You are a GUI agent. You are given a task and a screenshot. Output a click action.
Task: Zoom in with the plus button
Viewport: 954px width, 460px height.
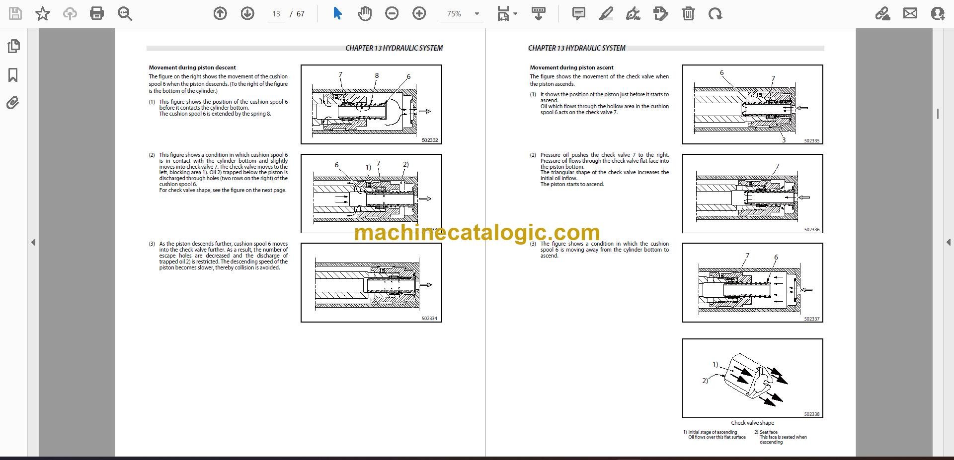[x=419, y=13]
